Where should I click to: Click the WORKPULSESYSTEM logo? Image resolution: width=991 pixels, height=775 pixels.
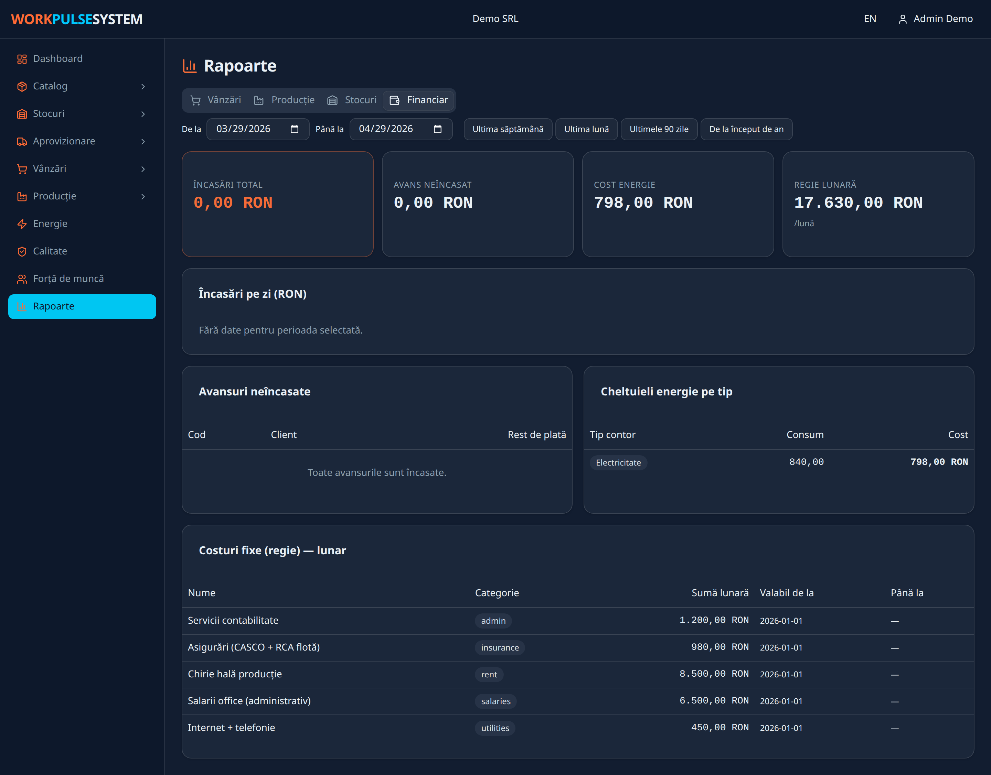point(77,19)
